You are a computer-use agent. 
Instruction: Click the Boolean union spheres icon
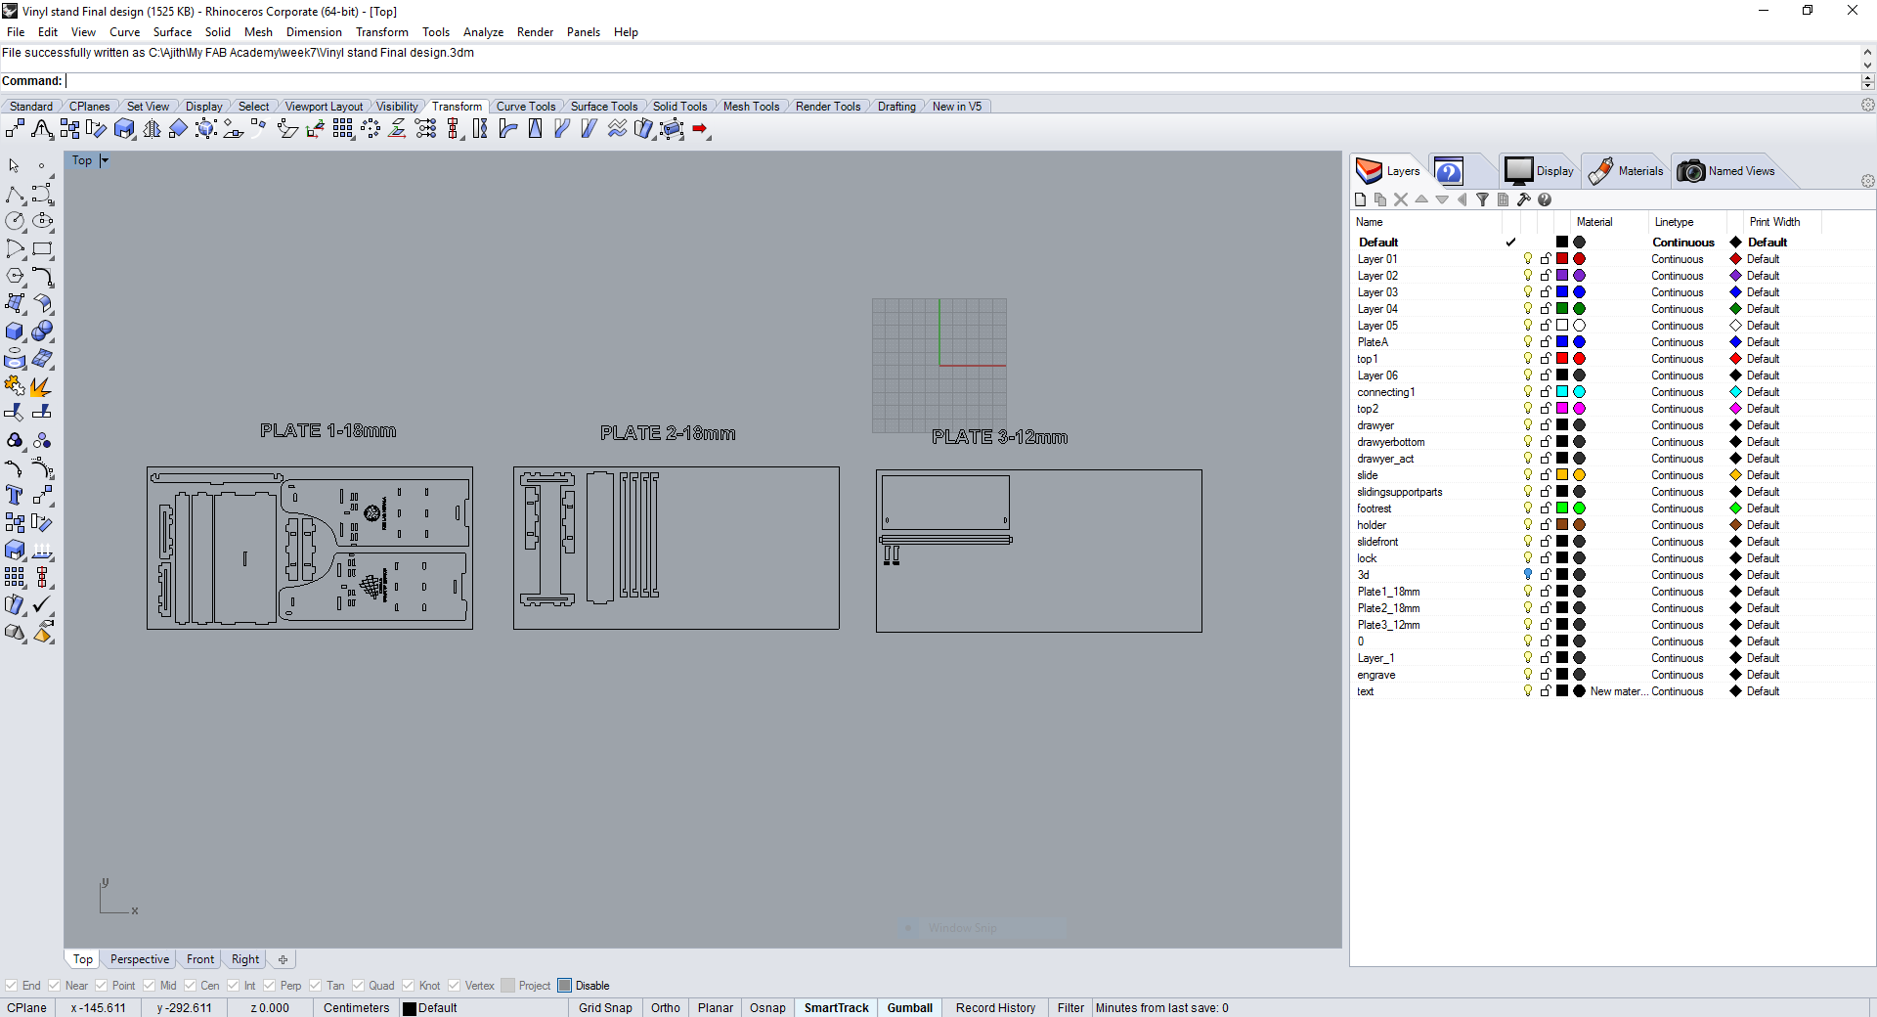[x=42, y=332]
